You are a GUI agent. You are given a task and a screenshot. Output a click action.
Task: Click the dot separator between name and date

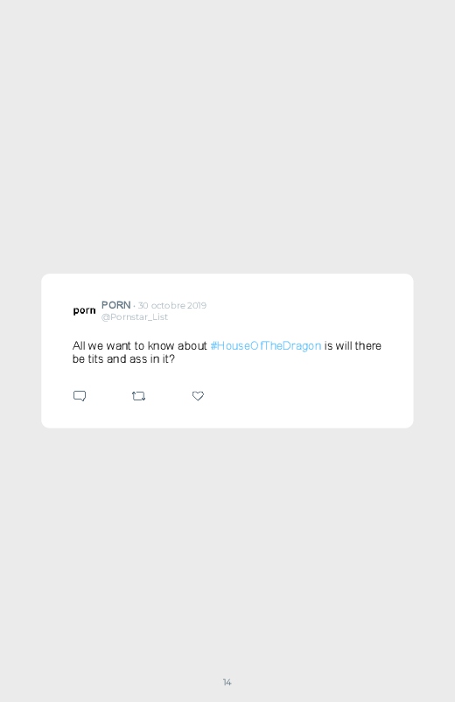click(134, 306)
